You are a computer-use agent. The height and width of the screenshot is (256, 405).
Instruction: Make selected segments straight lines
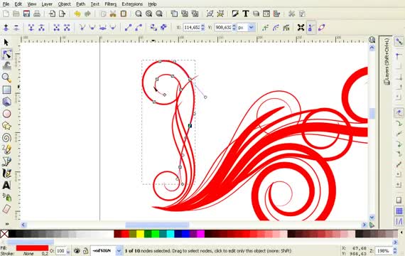point(129,28)
